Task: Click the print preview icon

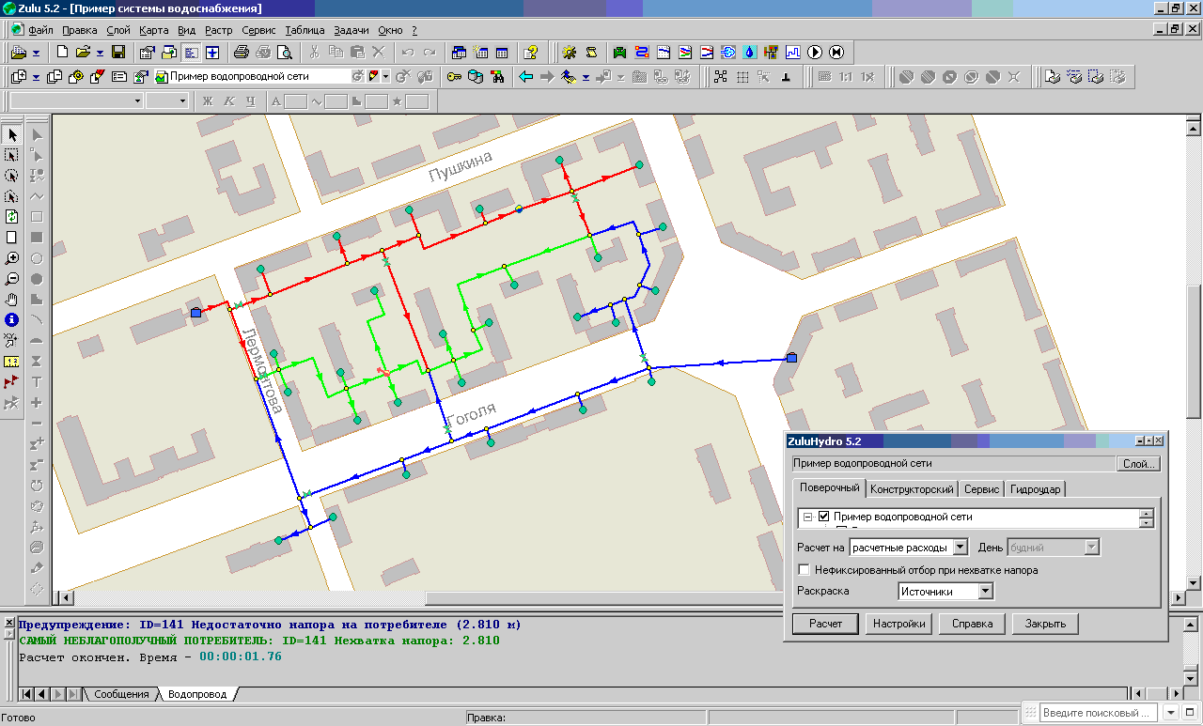Action: point(284,52)
